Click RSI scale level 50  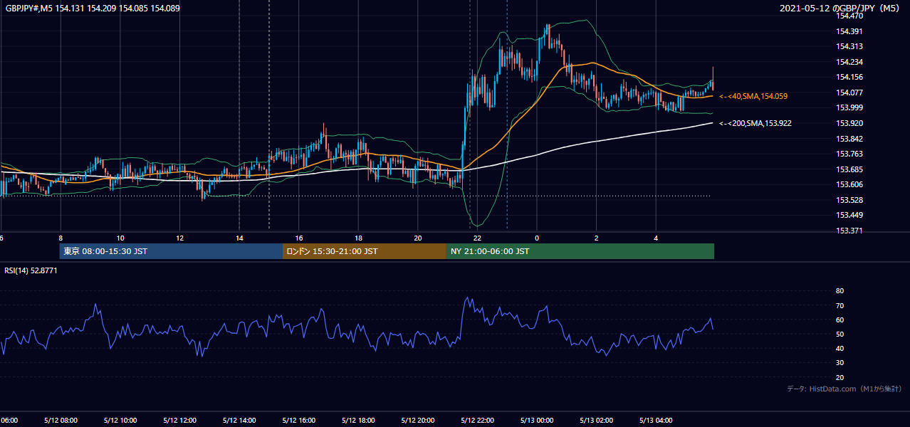click(x=840, y=334)
